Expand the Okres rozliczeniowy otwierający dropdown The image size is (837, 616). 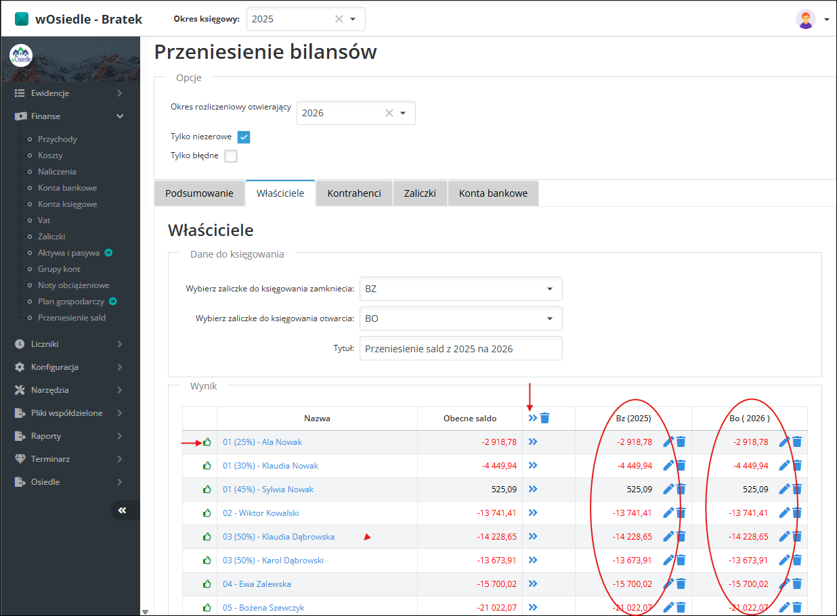click(x=403, y=113)
